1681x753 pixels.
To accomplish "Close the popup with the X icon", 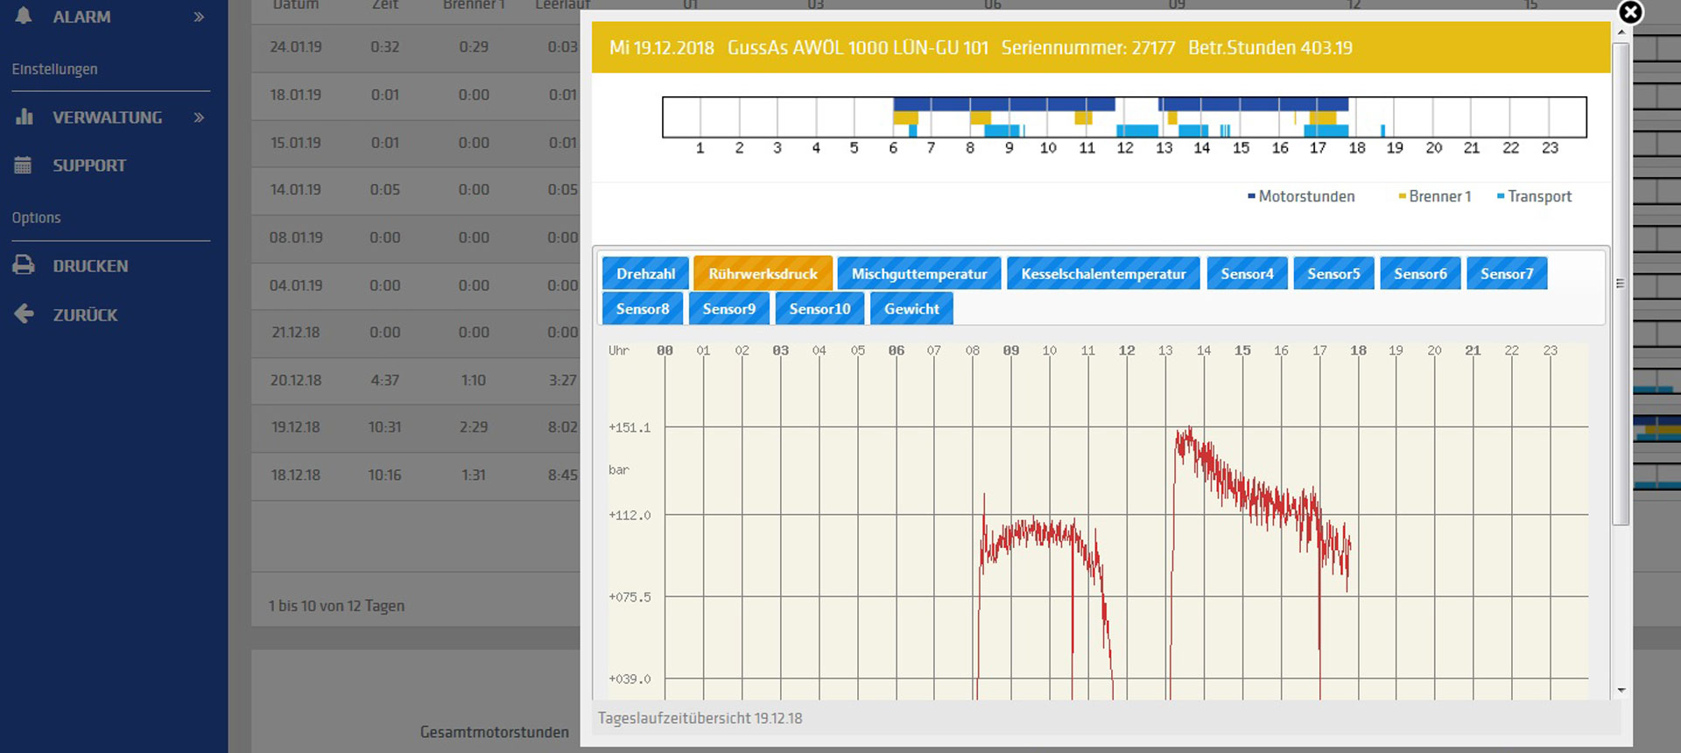I will coord(1630,12).
